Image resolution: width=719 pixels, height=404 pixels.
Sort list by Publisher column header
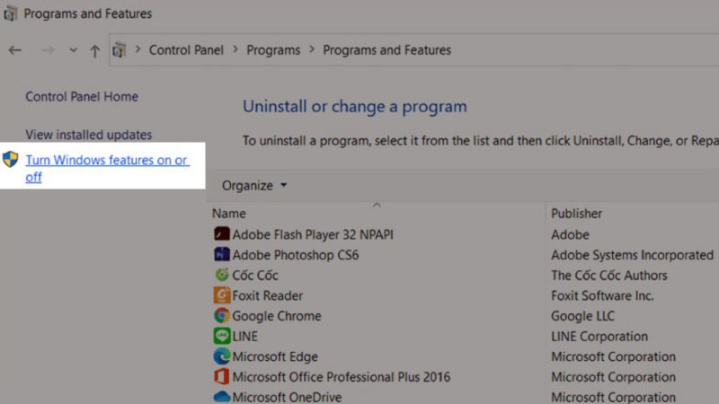point(576,214)
